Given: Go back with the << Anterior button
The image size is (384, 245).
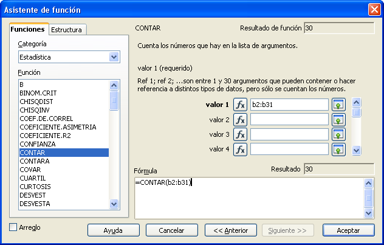Looking at the screenshot, I should (x=226, y=230).
